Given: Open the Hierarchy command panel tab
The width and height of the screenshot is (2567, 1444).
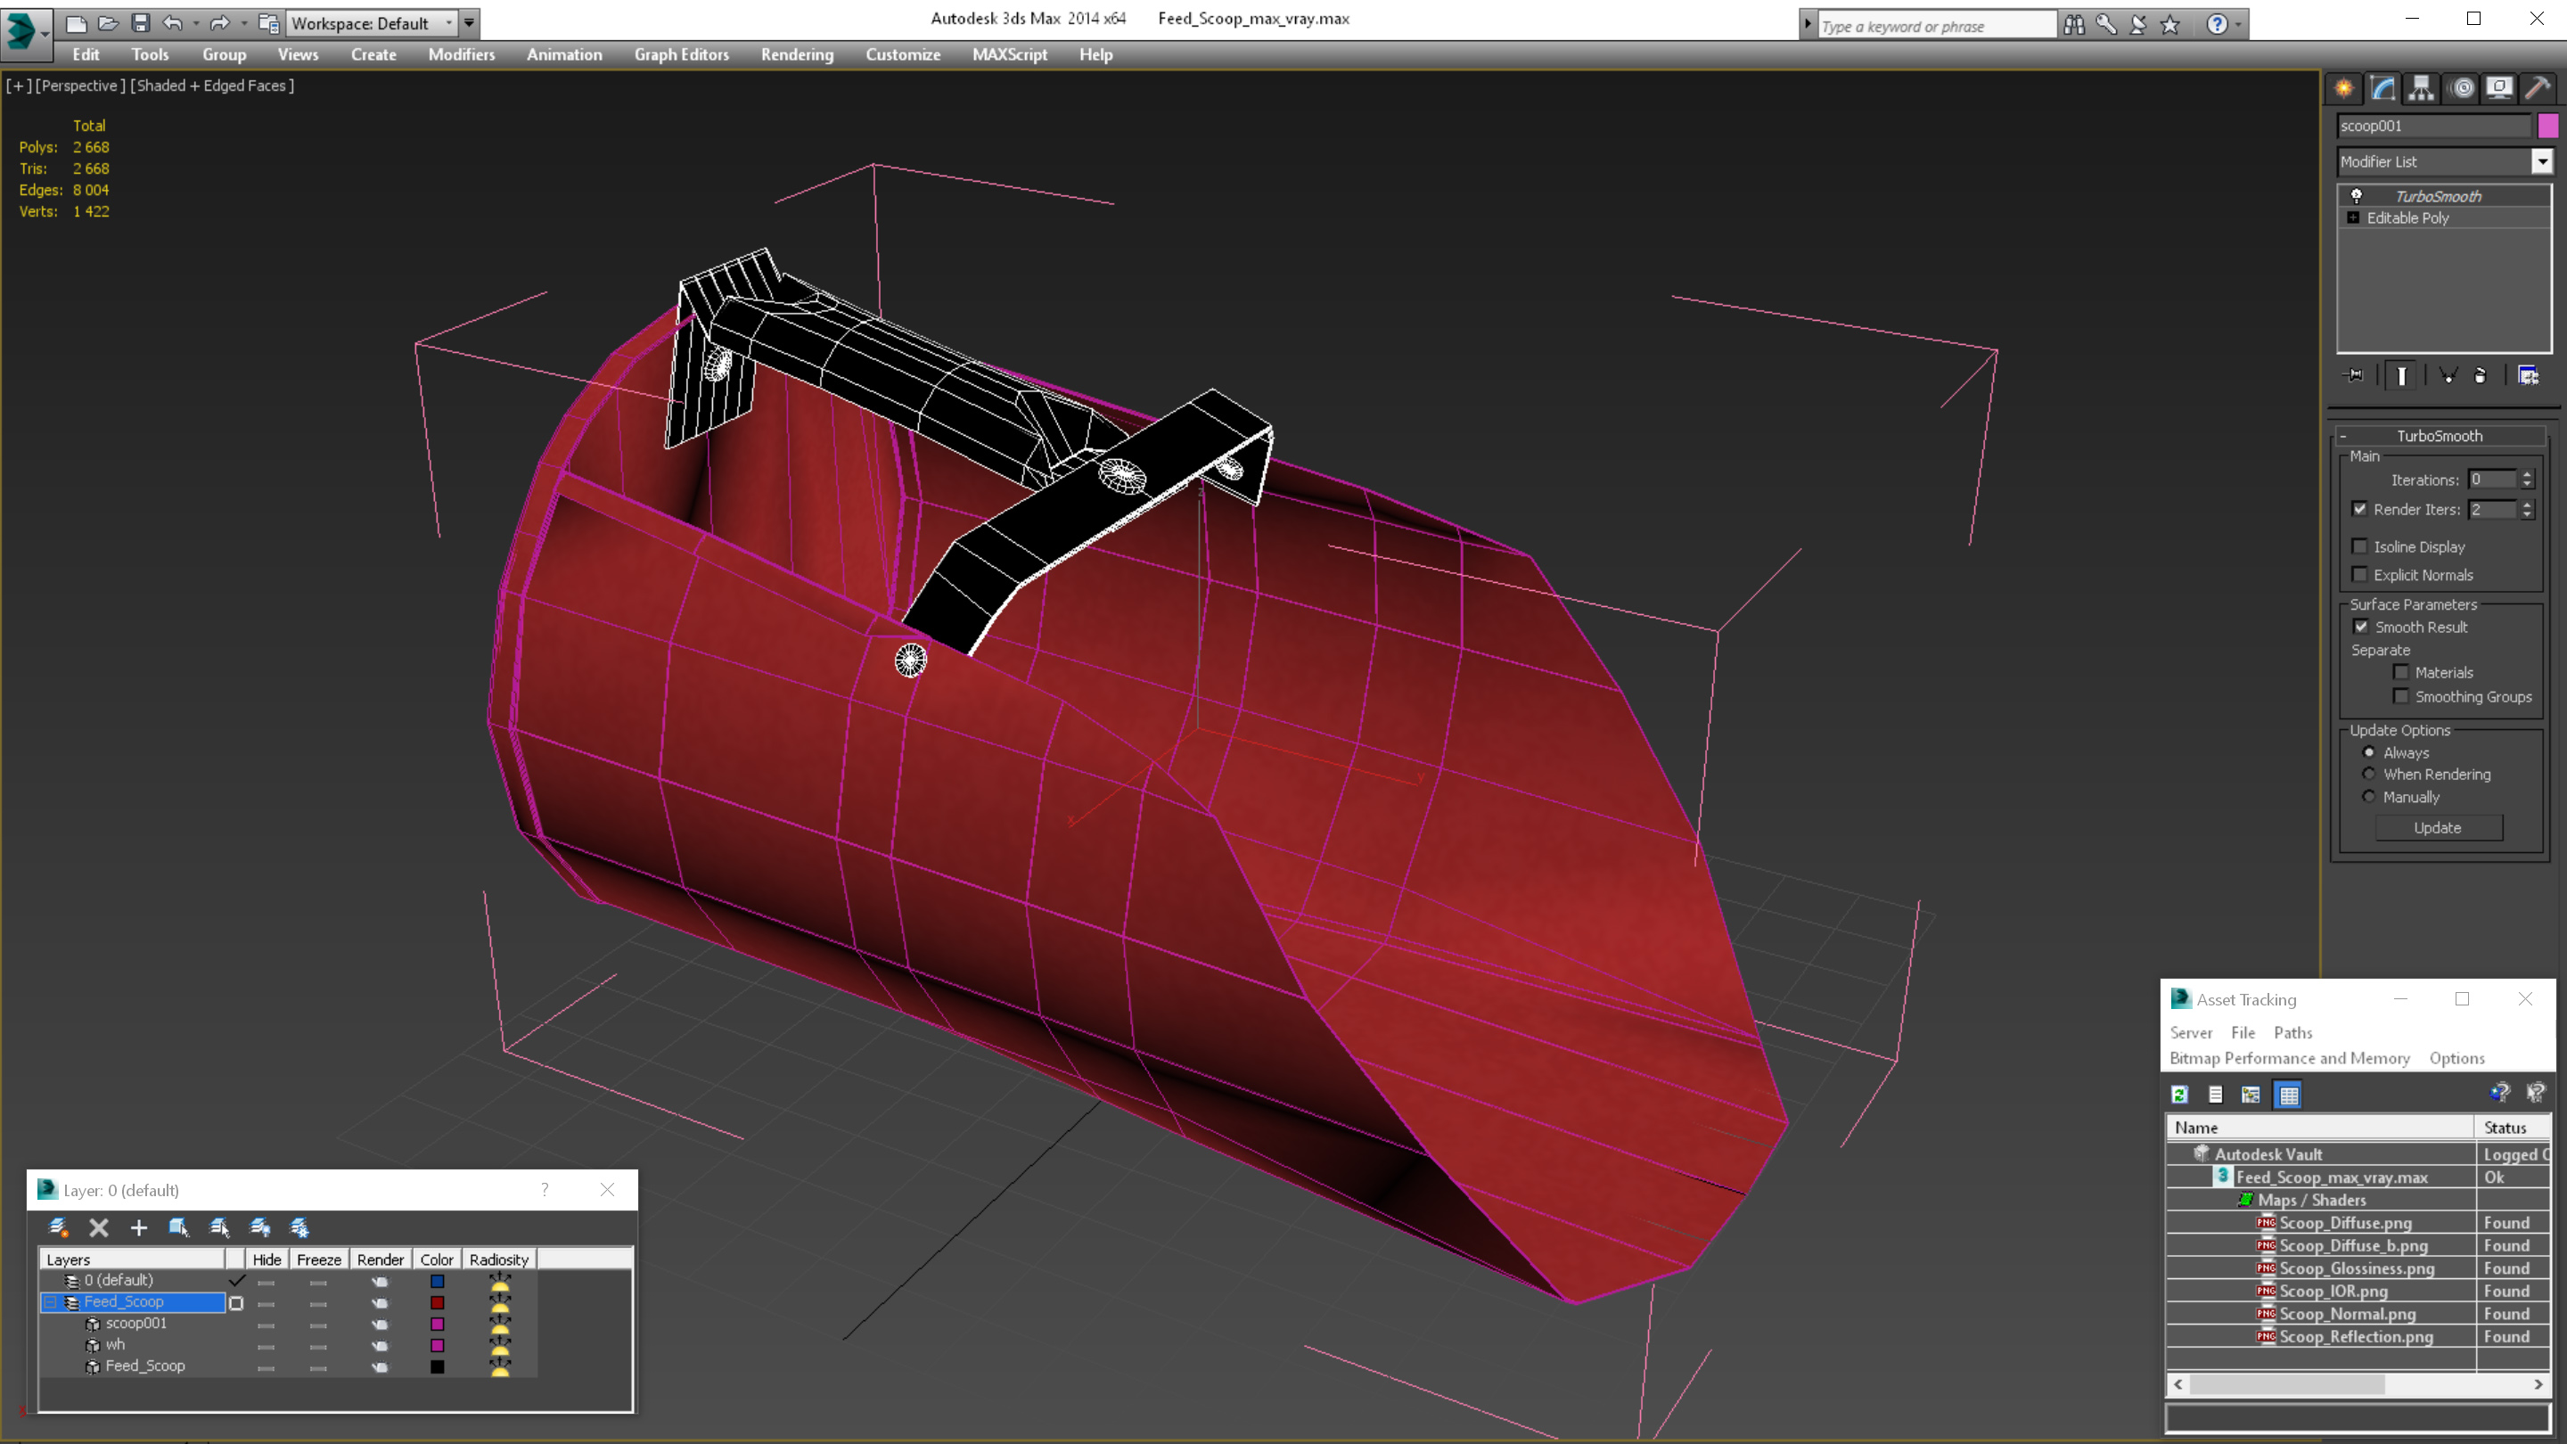Looking at the screenshot, I should pos(2422,87).
